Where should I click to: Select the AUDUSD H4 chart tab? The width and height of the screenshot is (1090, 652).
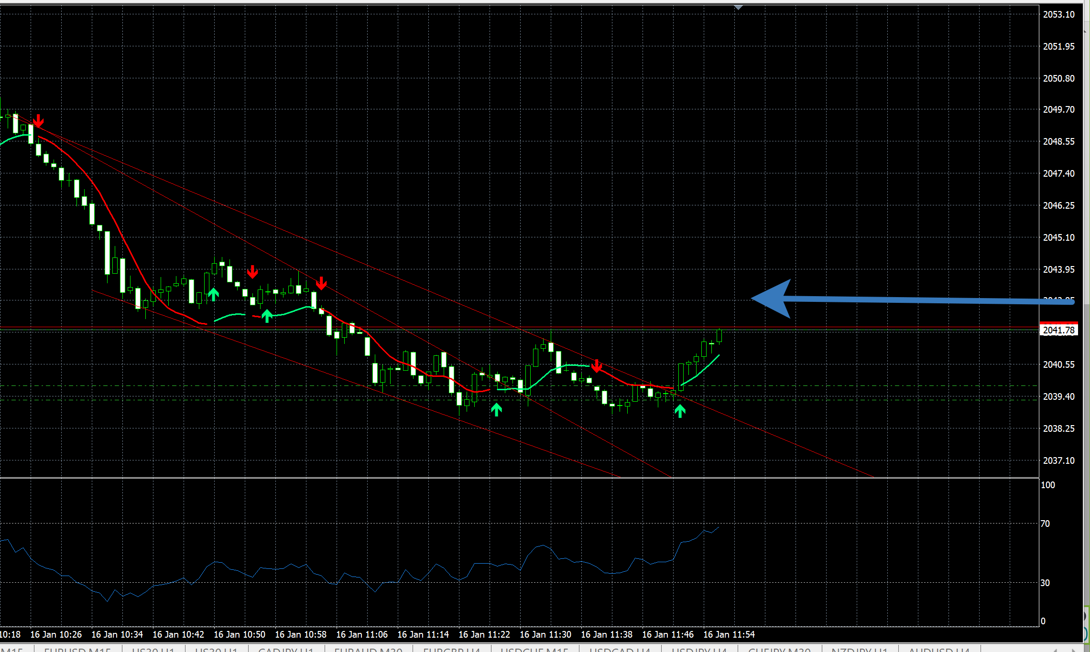[x=938, y=650]
